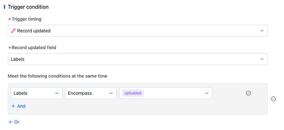This screenshot has height=130, width=284.
Task: Click the chevron arrow in Trigger timing field
Action: [262, 31]
